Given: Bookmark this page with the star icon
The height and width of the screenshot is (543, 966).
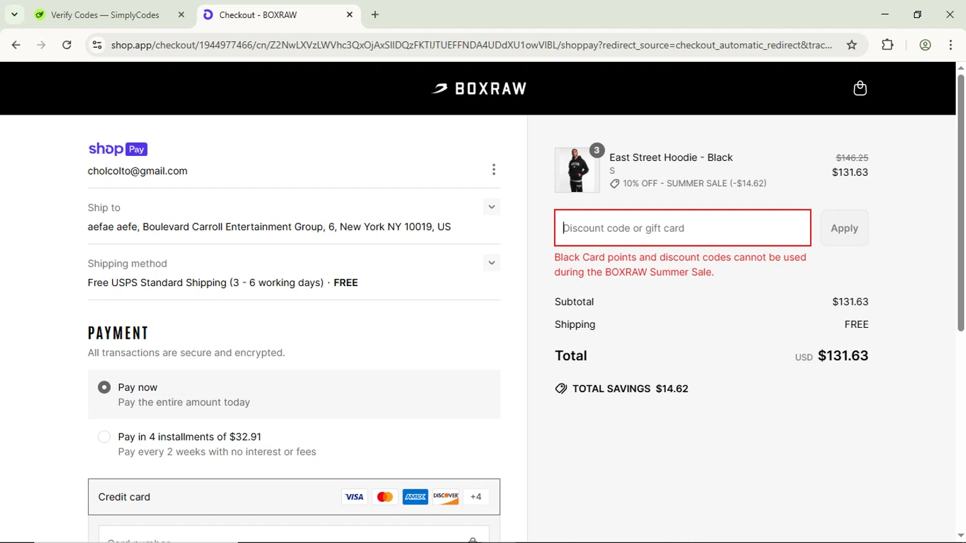Looking at the screenshot, I should pyautogui.click(x=852, y=44).
